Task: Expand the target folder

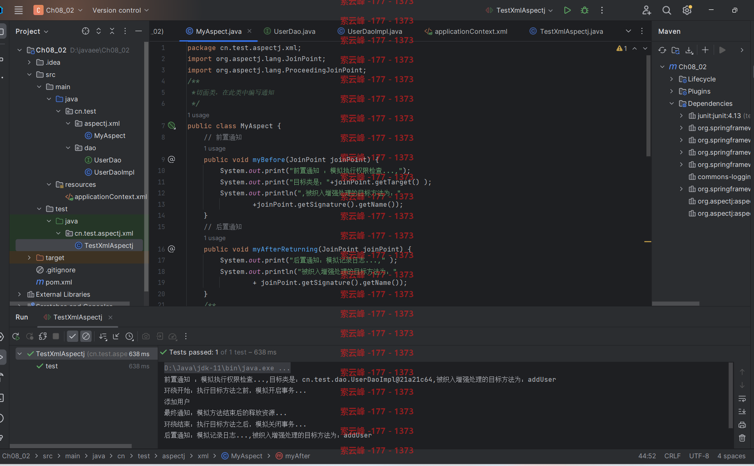Action: (x=29, y=258)
